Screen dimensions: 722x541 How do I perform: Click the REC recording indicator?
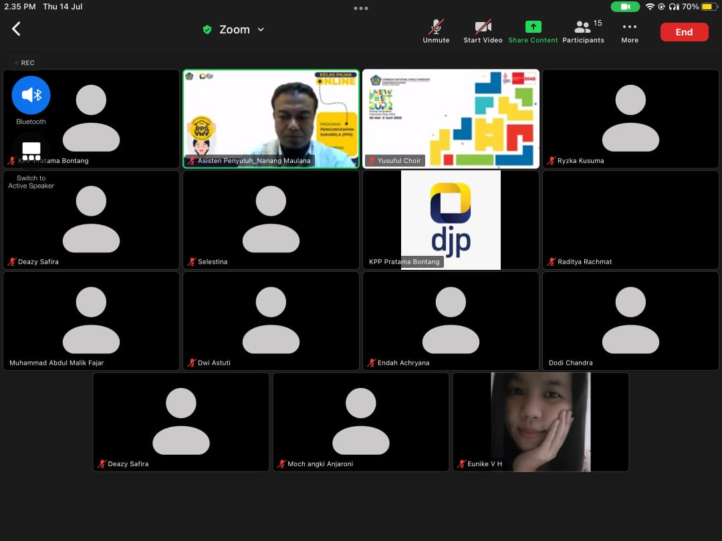(25, 63)
